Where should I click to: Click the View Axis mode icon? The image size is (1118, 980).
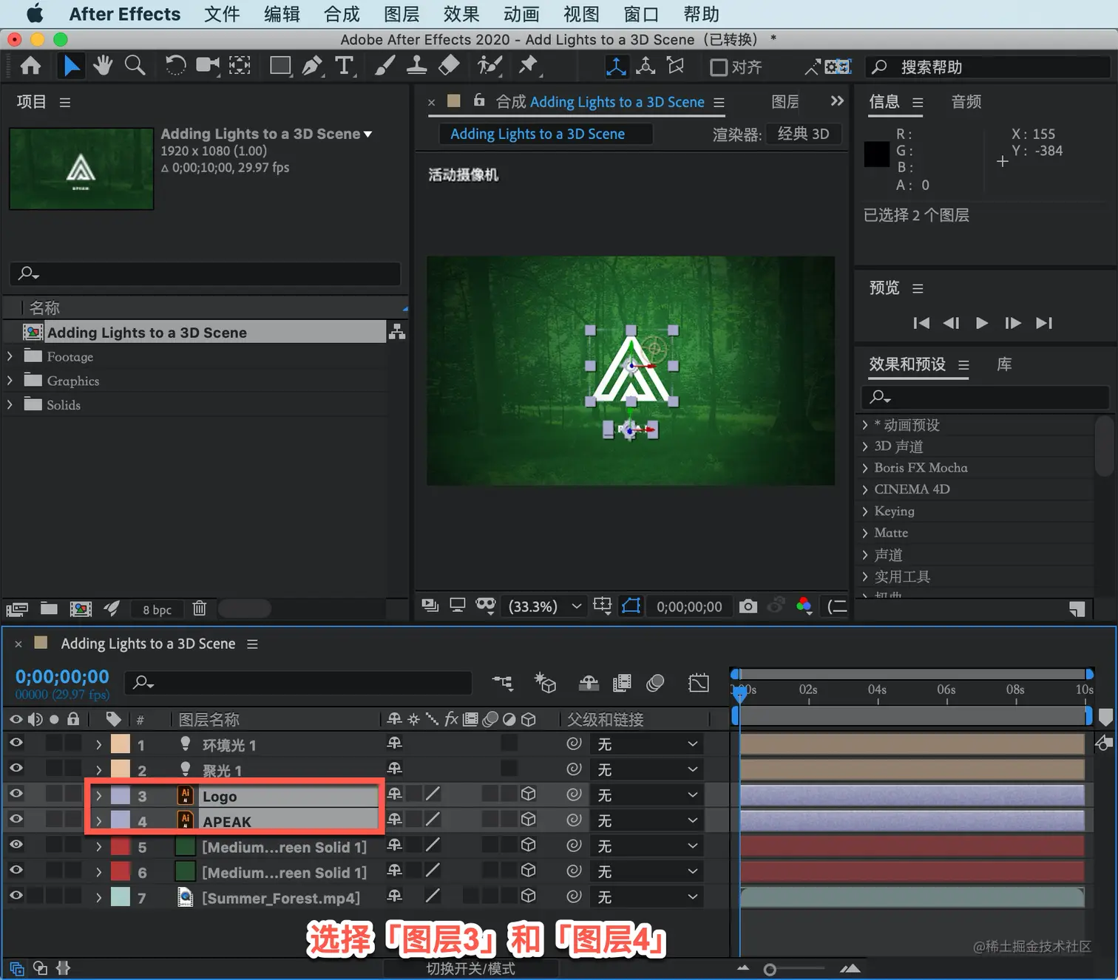[x=676, y=67]
